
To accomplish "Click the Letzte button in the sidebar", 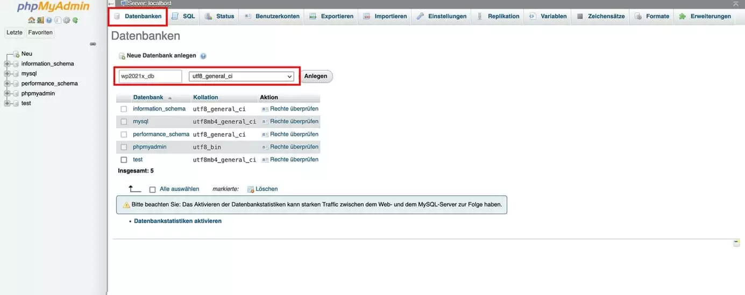I will coord(15,33).
